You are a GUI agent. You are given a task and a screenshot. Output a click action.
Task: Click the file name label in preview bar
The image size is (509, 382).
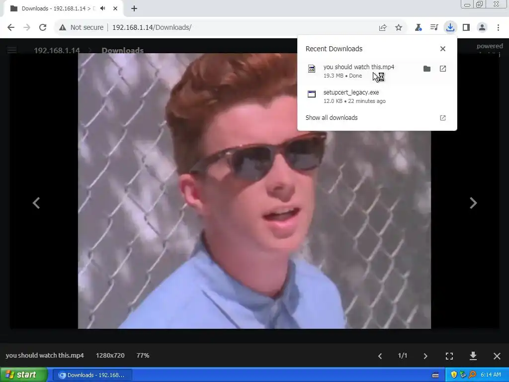point(45,355)
